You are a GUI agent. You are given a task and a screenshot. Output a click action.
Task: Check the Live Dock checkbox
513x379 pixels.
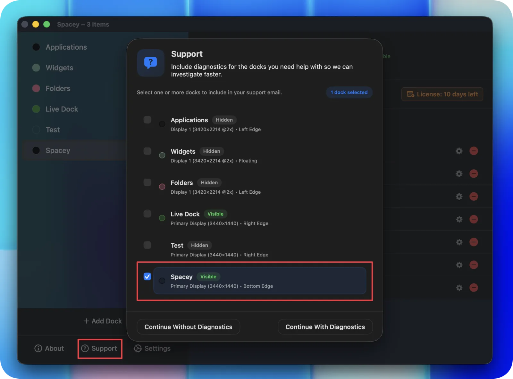[147, 214]
